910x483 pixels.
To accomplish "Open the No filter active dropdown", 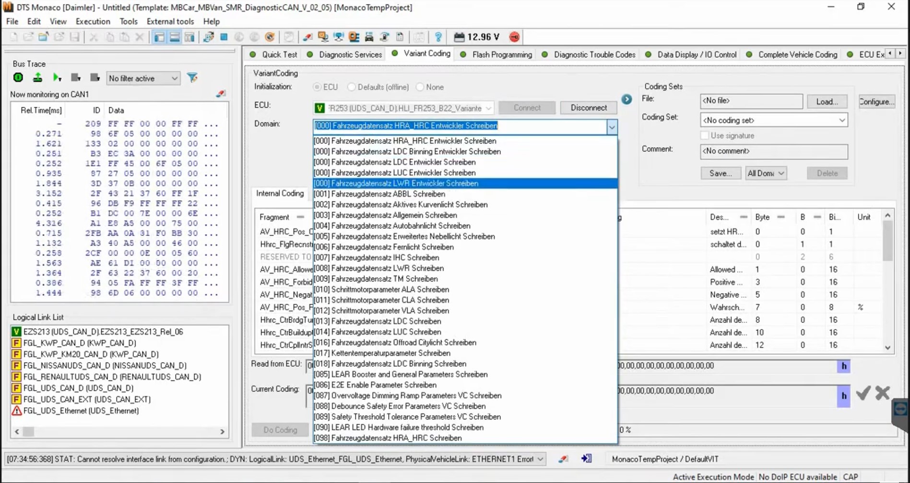I will click(143, 78).
